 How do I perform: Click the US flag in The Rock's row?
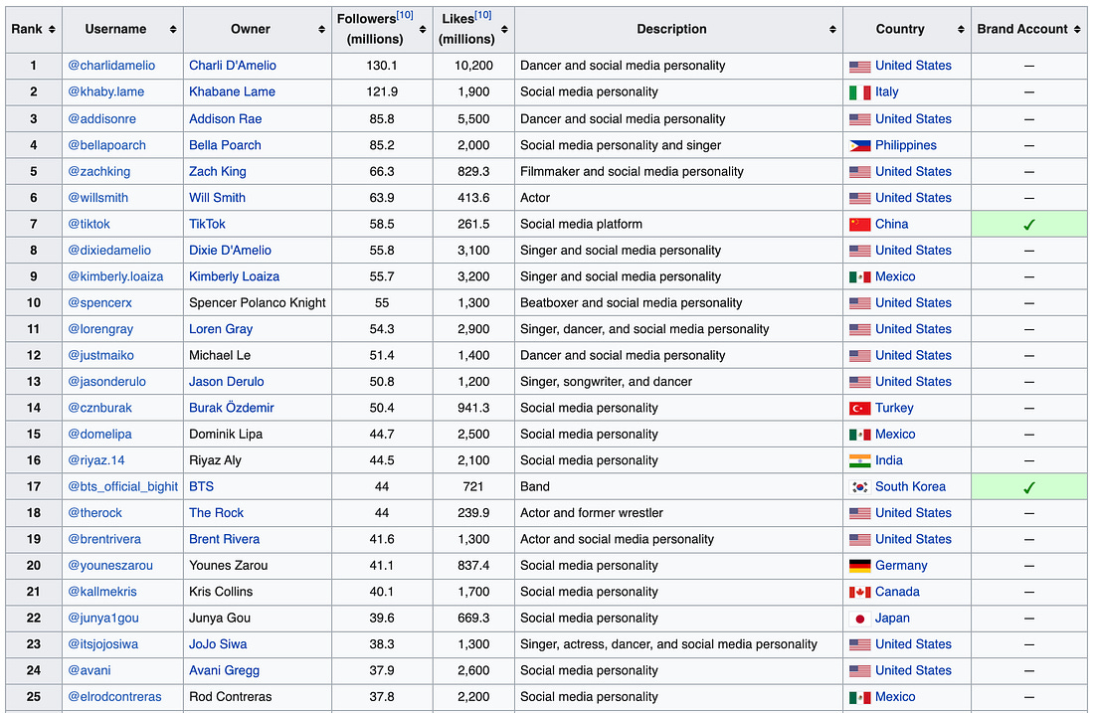pyautogui.click(x=859, y=513)
